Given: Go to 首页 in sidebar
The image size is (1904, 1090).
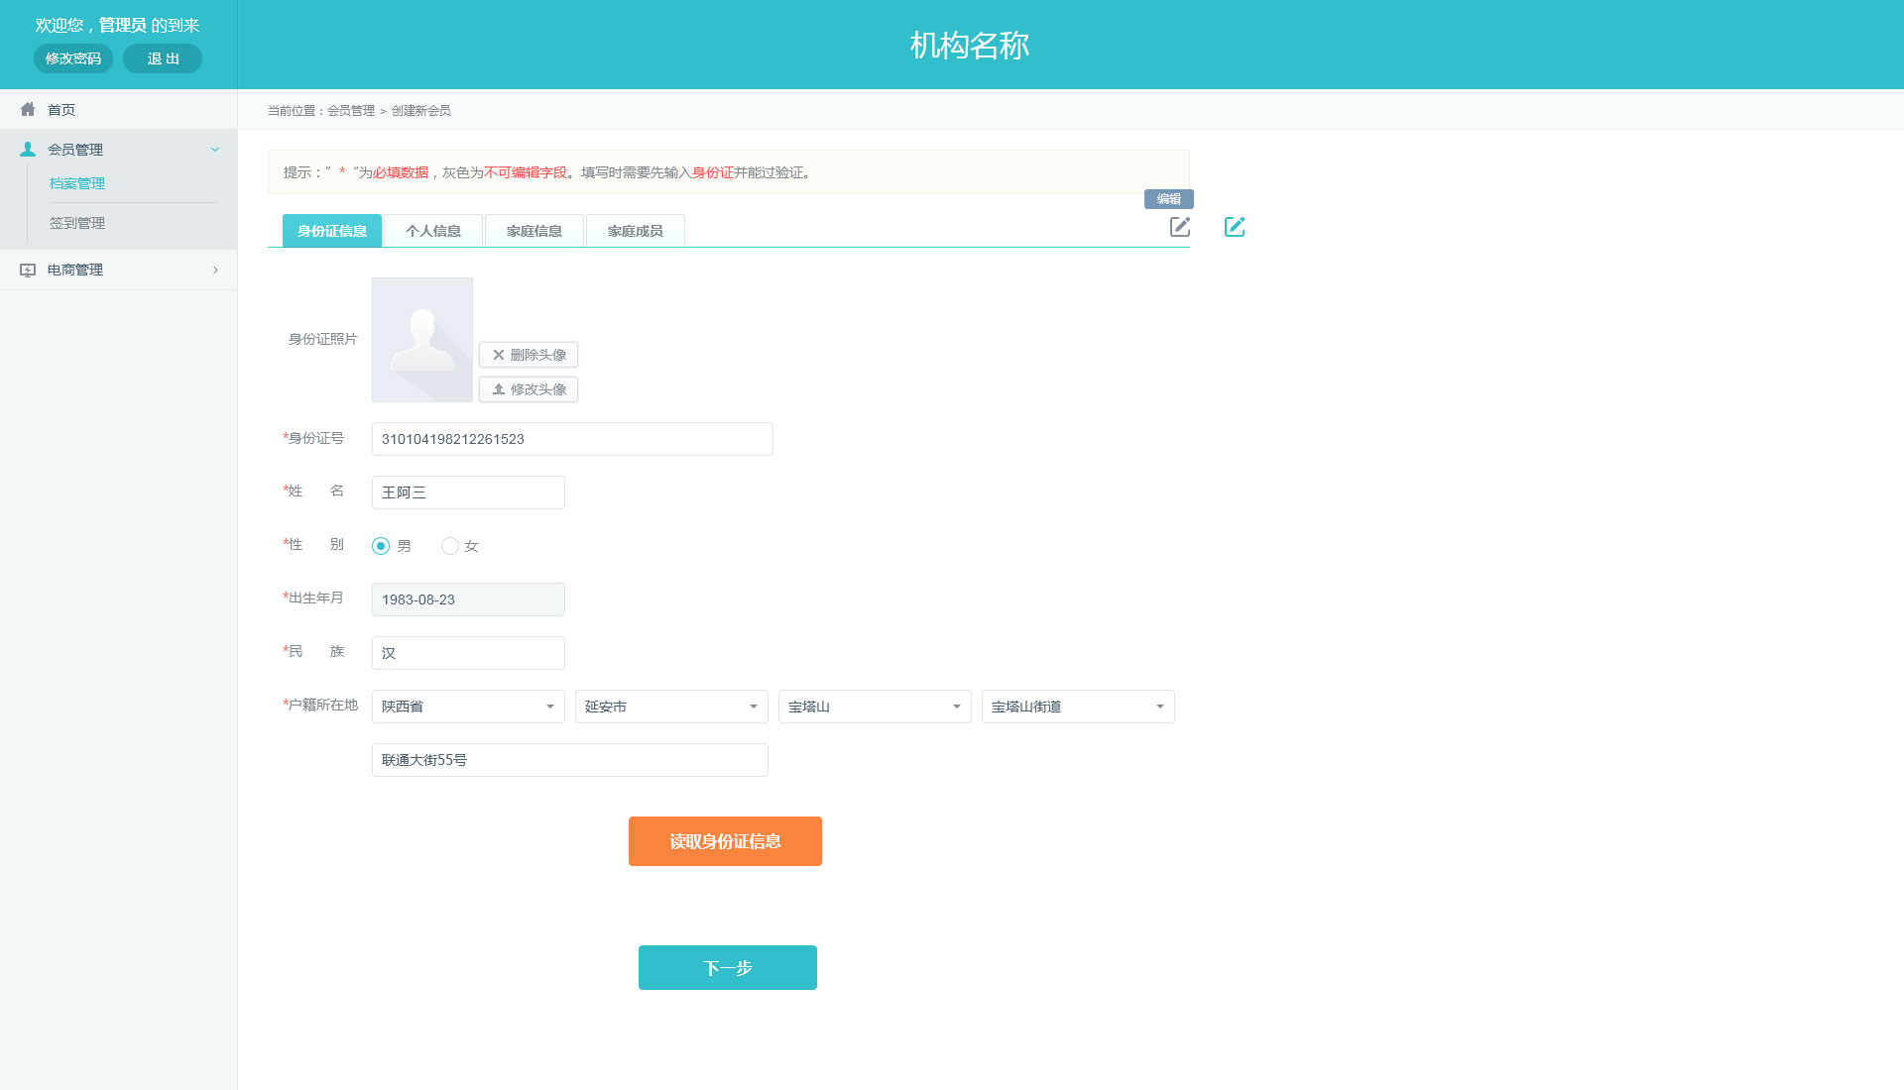Looking at the screenshot, I should tap(61, 110).
